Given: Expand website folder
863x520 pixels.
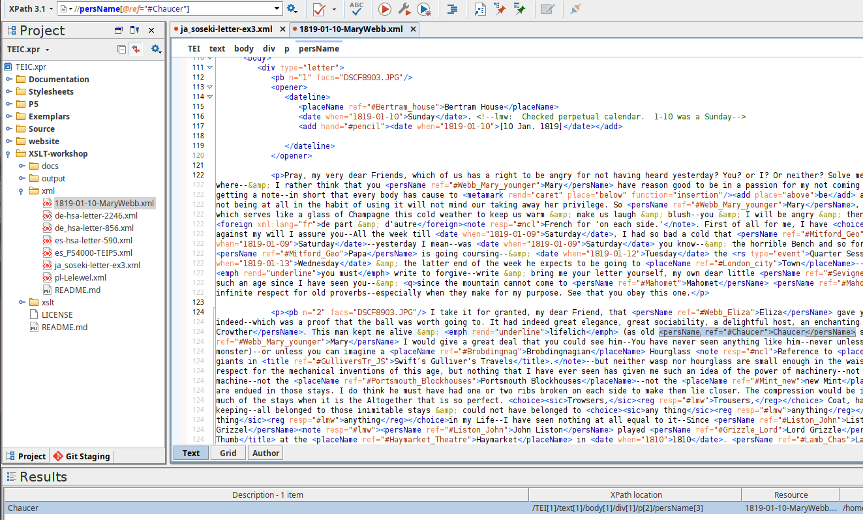Looking at the screenshot, I should (x=9, y=142).
